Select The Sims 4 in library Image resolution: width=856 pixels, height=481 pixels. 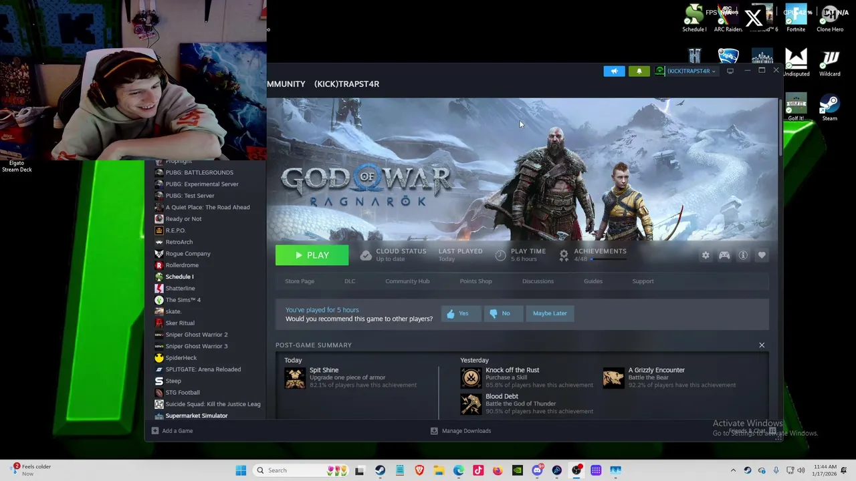coord(183,300)
